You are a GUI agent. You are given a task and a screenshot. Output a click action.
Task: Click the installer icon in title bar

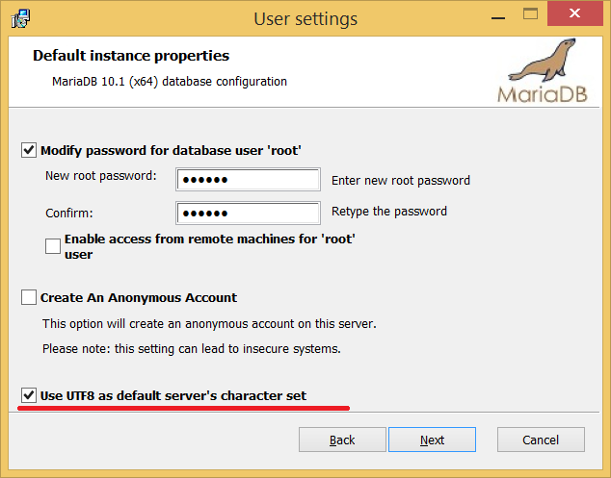(19, 17)
